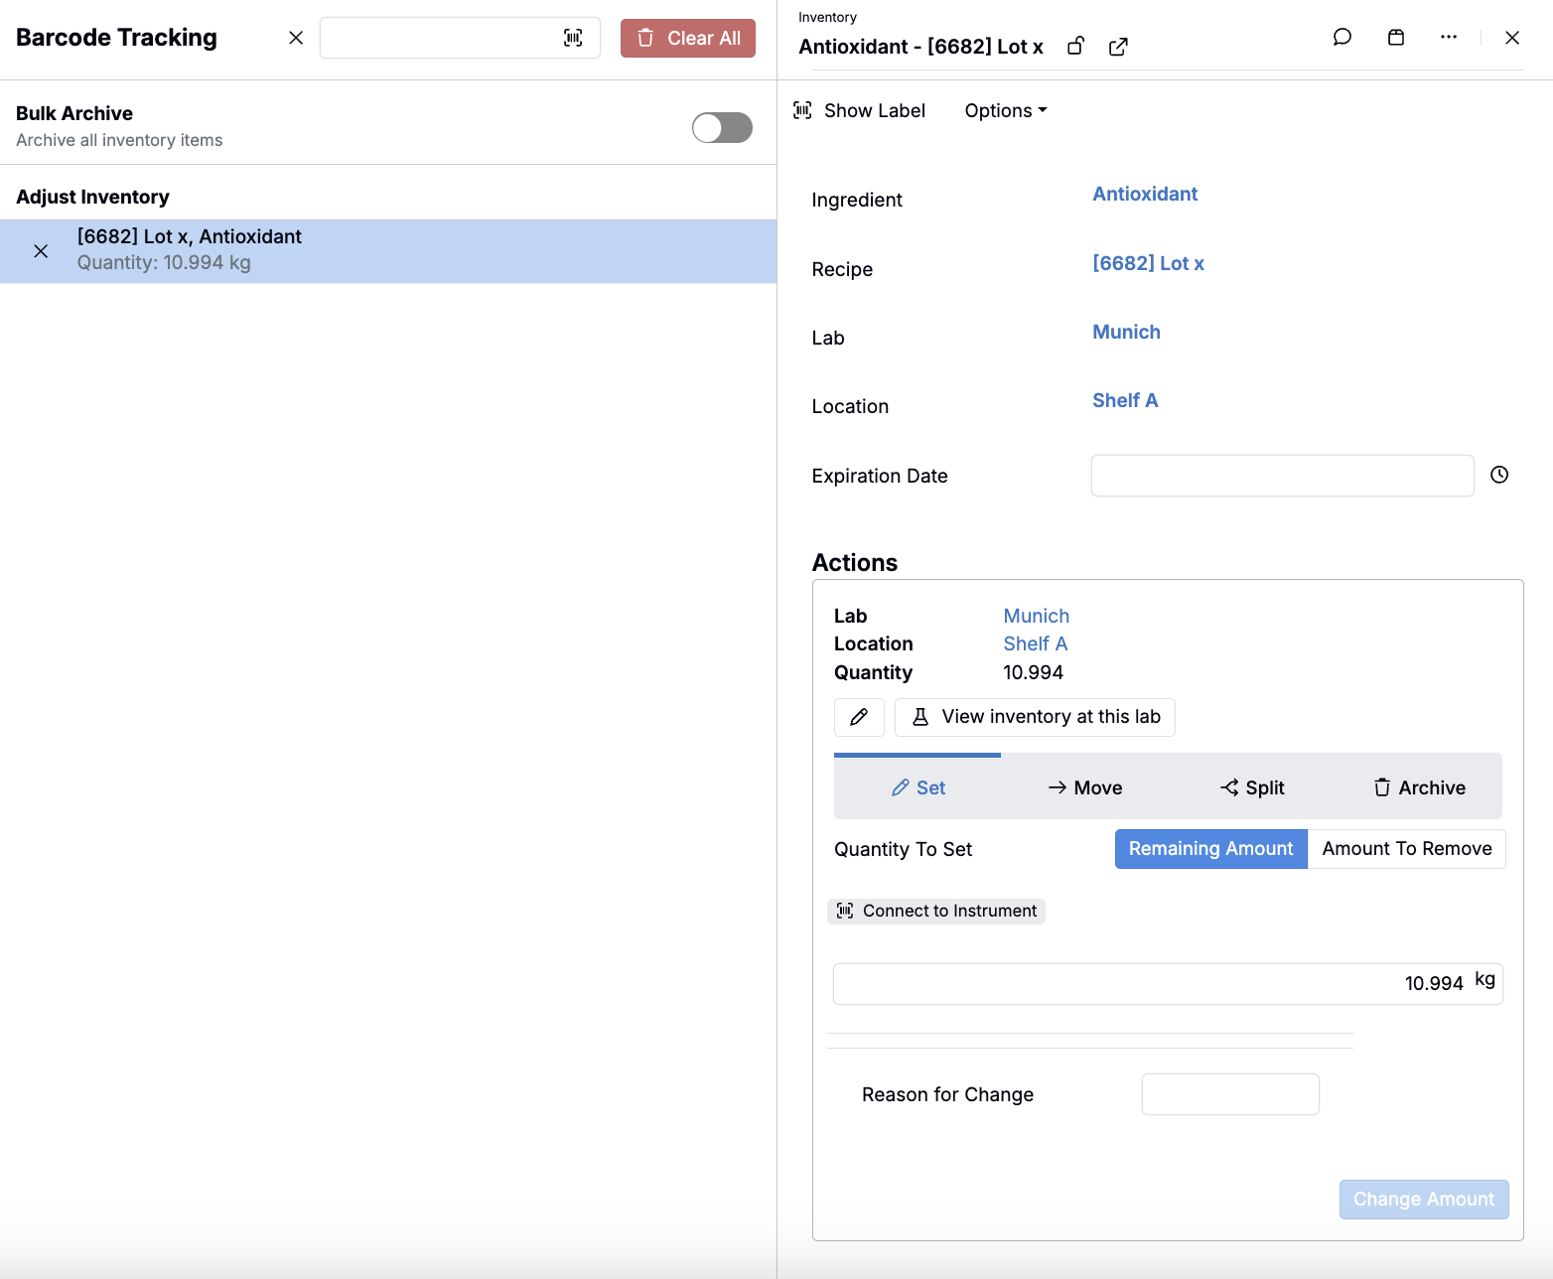
Task: Select the Amount To Remove option
Action: tap(1406, 849)
